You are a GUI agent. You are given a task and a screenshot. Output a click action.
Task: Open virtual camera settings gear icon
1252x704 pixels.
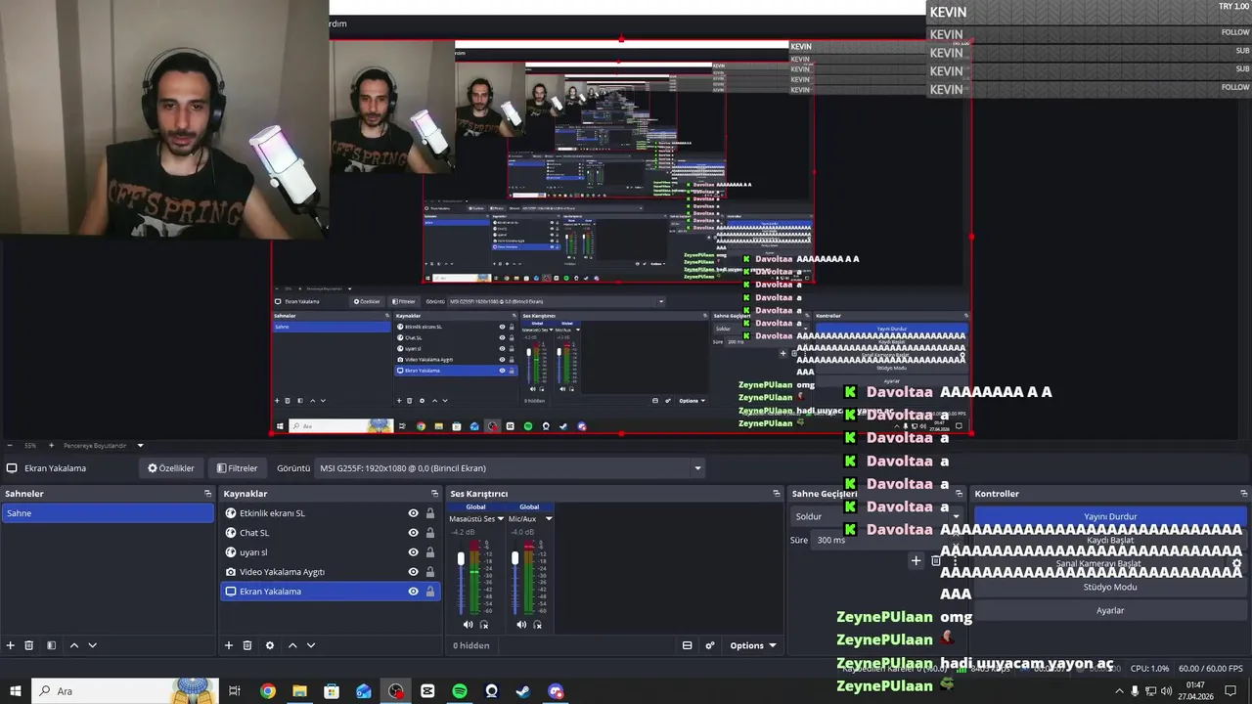click(1236, 564)
